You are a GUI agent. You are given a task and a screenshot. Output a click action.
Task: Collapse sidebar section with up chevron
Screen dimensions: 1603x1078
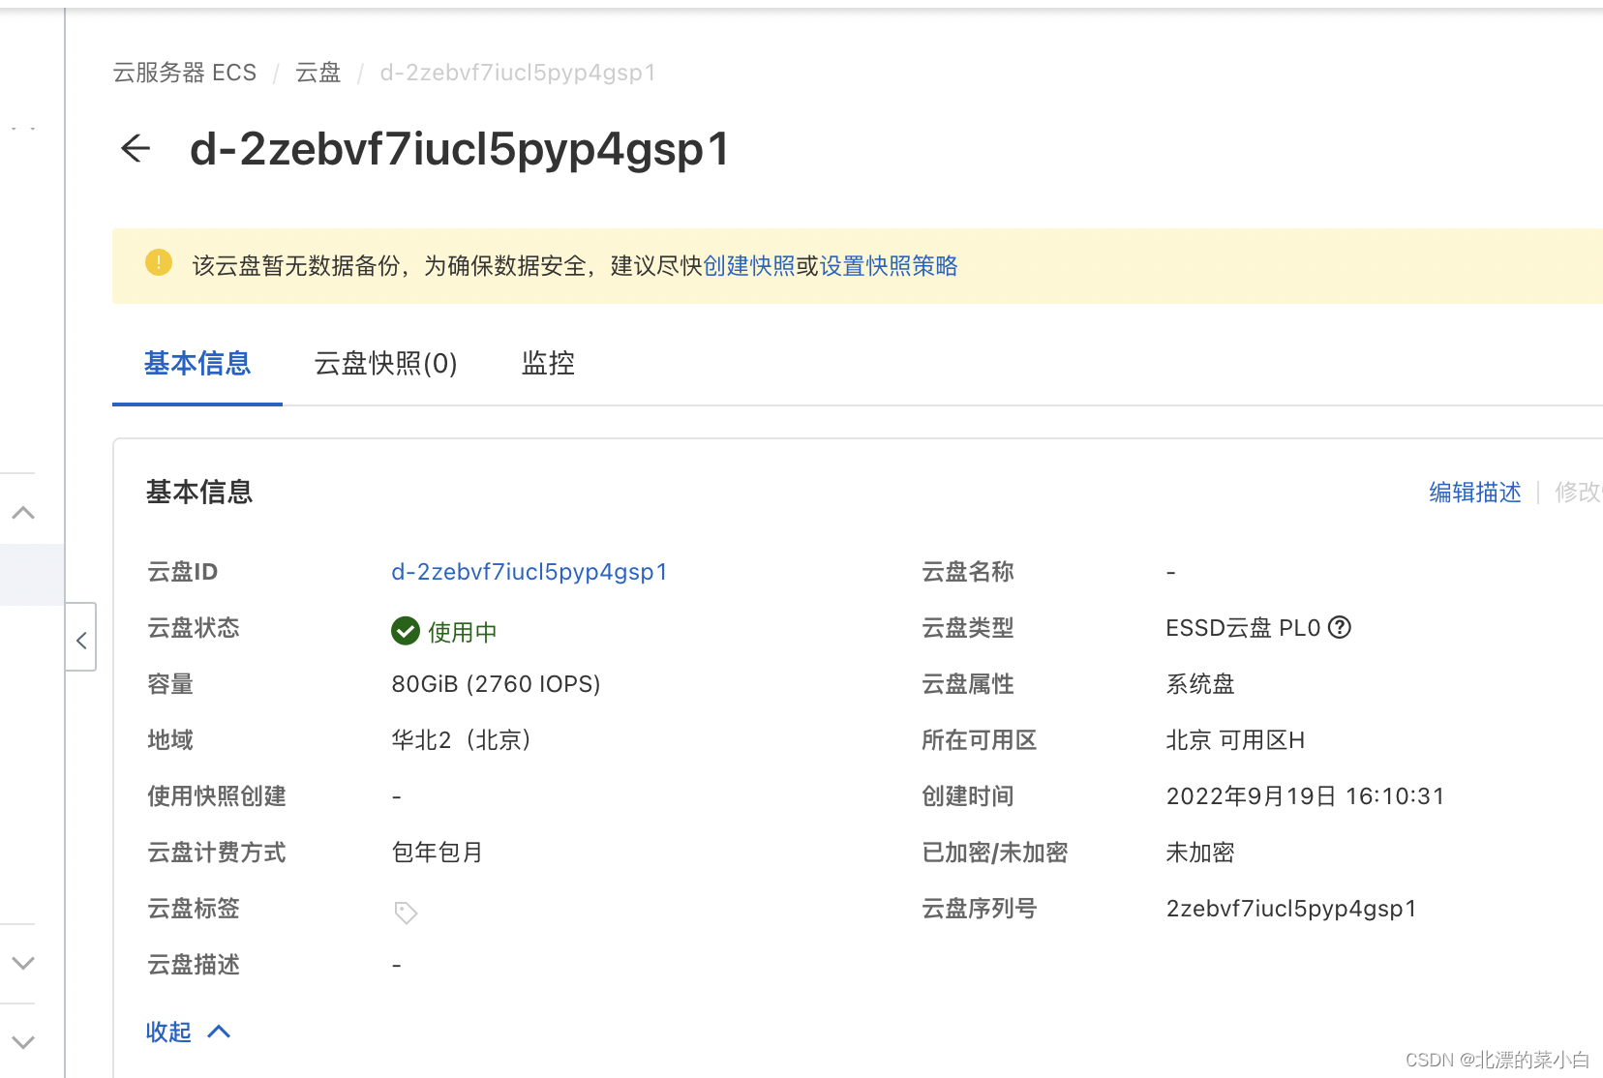pos(23,513)
